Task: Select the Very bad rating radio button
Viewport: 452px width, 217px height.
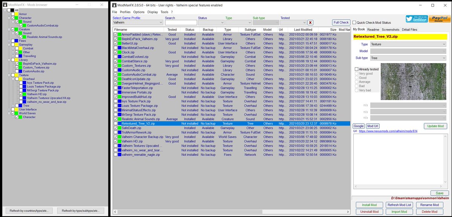Action: [357, 90]
